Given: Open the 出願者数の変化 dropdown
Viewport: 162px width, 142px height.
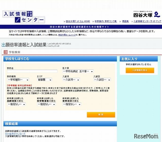Looking at the screenshot, I should [x=16, y=104].
